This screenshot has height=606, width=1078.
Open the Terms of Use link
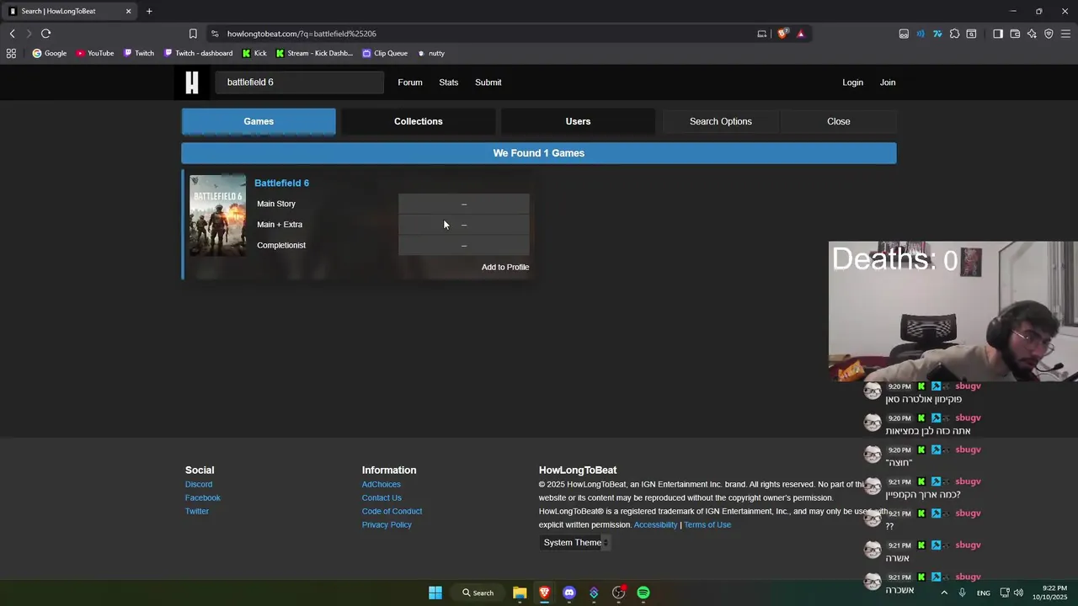point(707,525)
